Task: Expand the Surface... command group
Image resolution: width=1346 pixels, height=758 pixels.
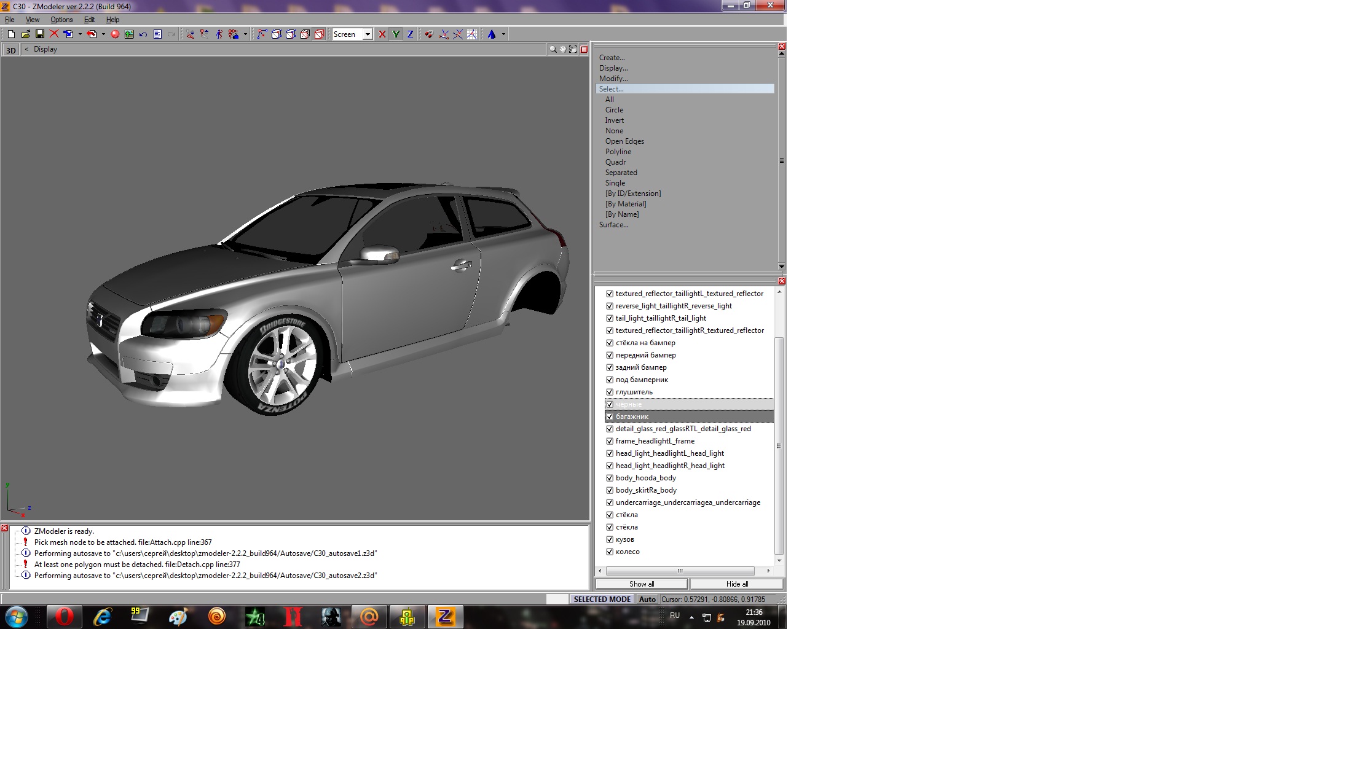Action: (x=613, y=225)
